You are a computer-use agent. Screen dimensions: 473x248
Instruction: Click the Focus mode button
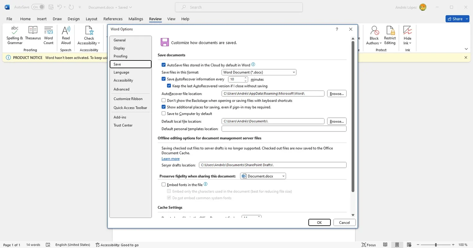click(x=369, y=245)
